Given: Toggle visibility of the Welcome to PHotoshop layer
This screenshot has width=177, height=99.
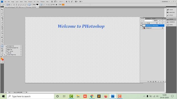Looking at the screenshot, I should (141, 26).
